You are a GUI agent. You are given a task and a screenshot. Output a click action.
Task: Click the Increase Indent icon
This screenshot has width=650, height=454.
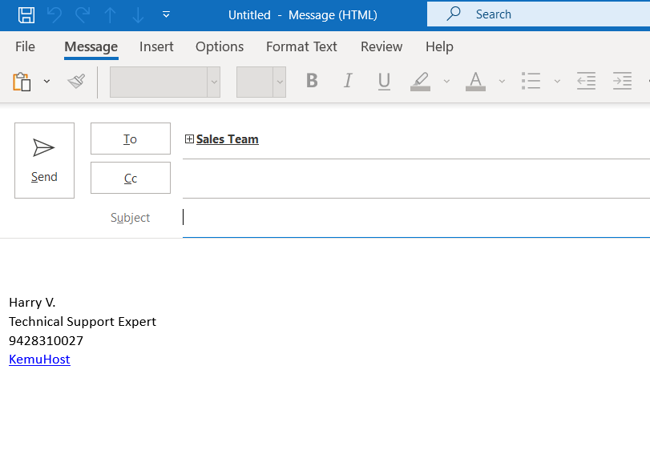coord(622,81)
